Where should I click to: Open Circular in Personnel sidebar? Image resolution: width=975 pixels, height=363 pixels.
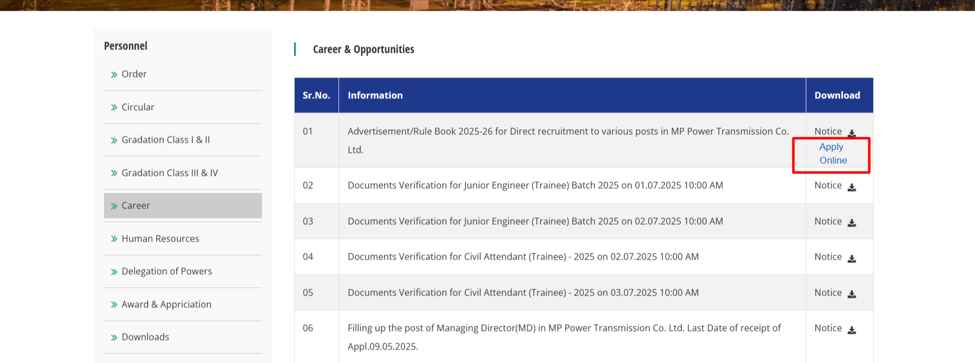click(x=138, y=107)
